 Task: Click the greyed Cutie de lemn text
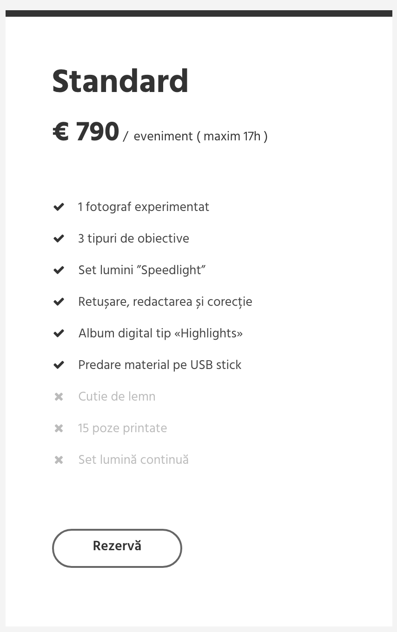coord(117,396)
